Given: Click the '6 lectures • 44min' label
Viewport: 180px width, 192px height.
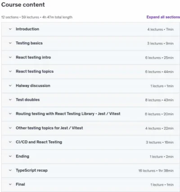Looking at the screenshot, I should click(159, 71).
